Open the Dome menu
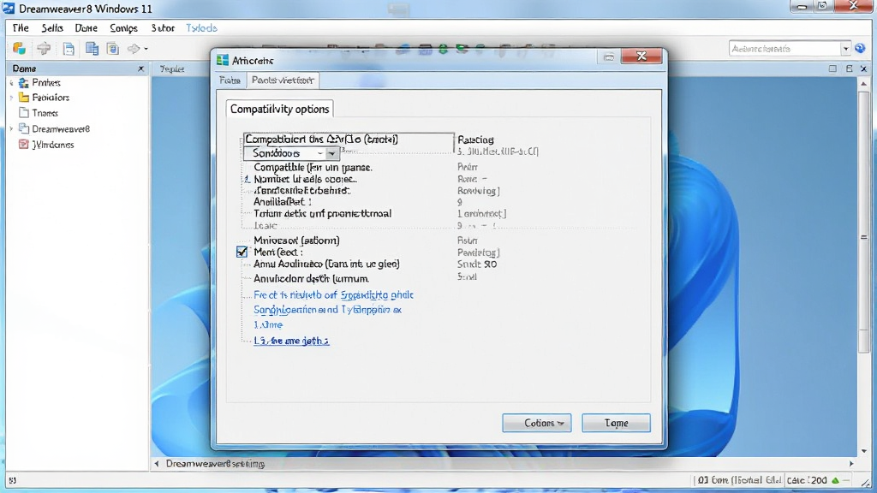This screenshot has width=877, height=493. [x=87, y=28]
